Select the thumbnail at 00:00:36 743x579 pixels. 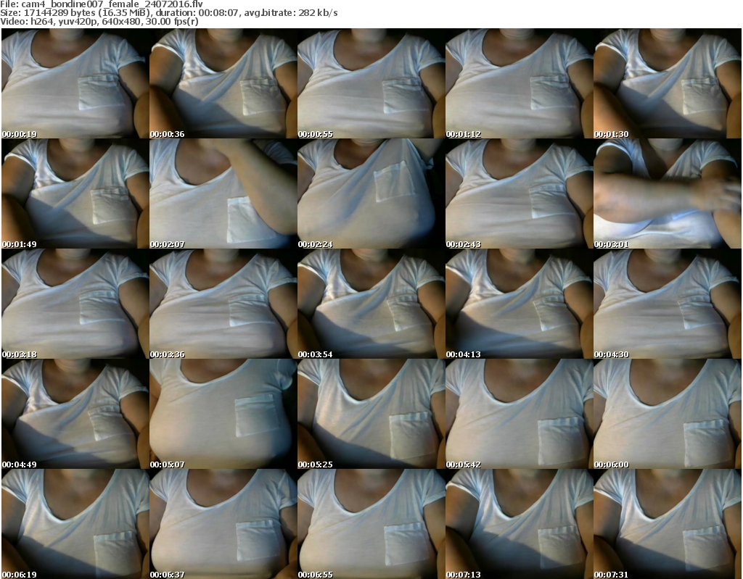[x=223, y=83]
